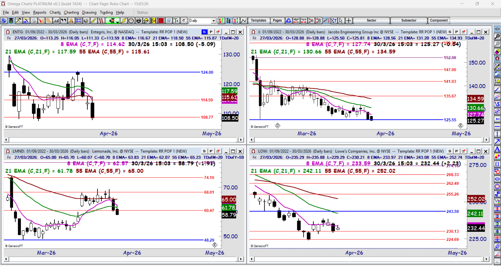
Task: Select the line chart style icon
Action: pyautogui.click(x=244, y=21)
